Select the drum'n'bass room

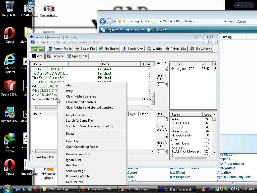191,143
